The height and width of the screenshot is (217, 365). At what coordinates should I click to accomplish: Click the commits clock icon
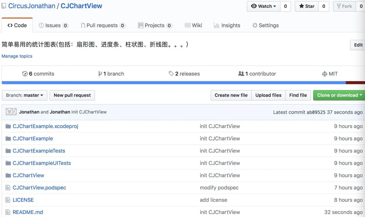25,74
